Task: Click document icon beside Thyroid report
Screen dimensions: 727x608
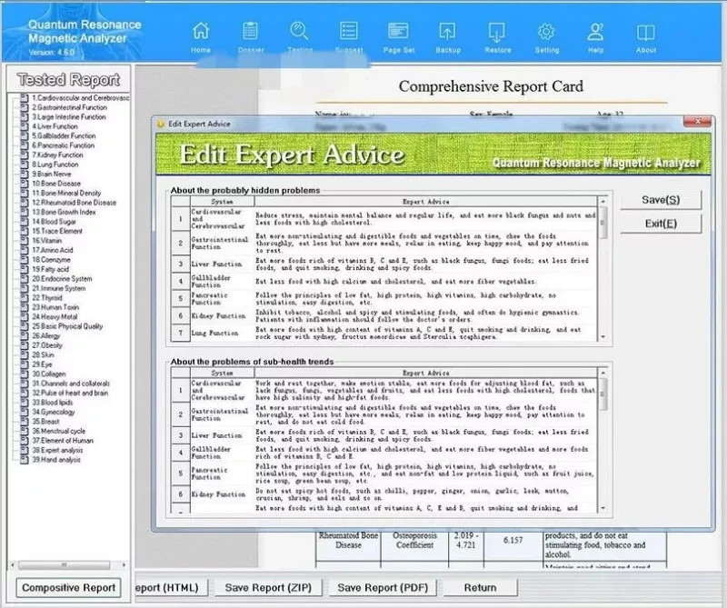Action: click(x=25, y=298)
